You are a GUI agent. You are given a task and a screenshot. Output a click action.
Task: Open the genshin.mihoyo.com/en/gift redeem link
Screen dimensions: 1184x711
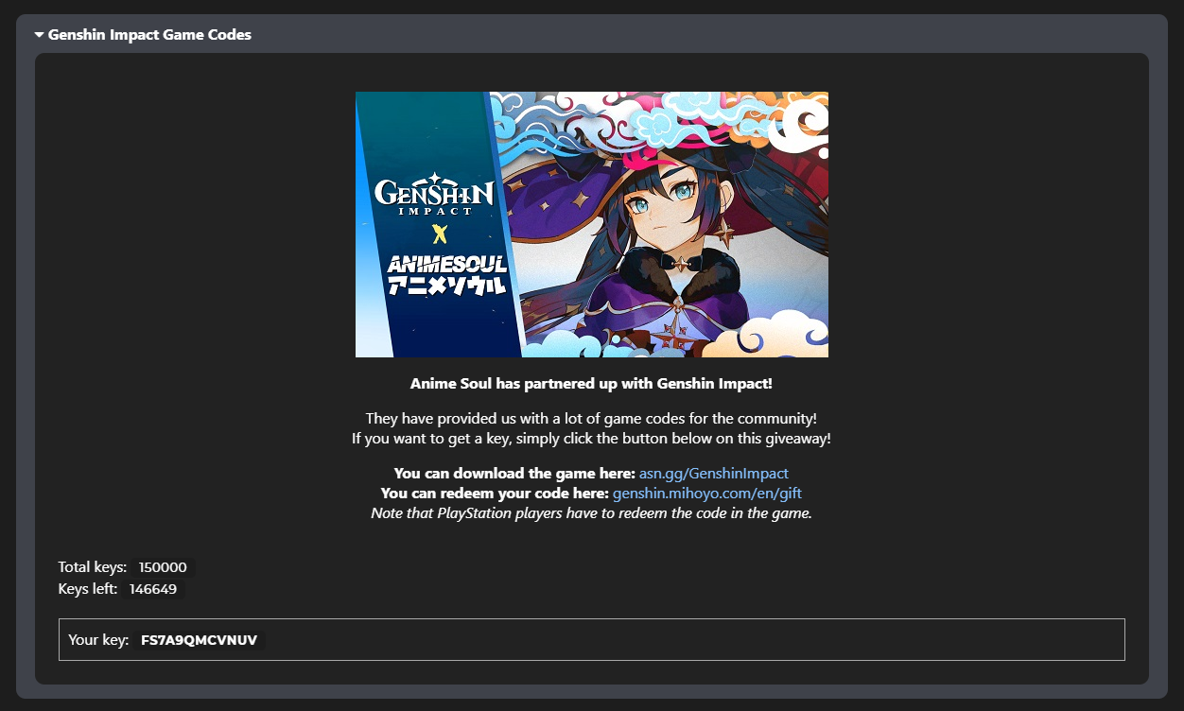pos(707,494)
